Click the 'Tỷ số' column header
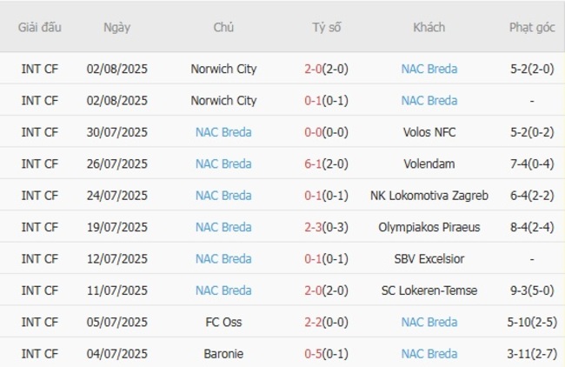This screenshot has width=565, height=367. pyautogui.click(x=326, y=27)
